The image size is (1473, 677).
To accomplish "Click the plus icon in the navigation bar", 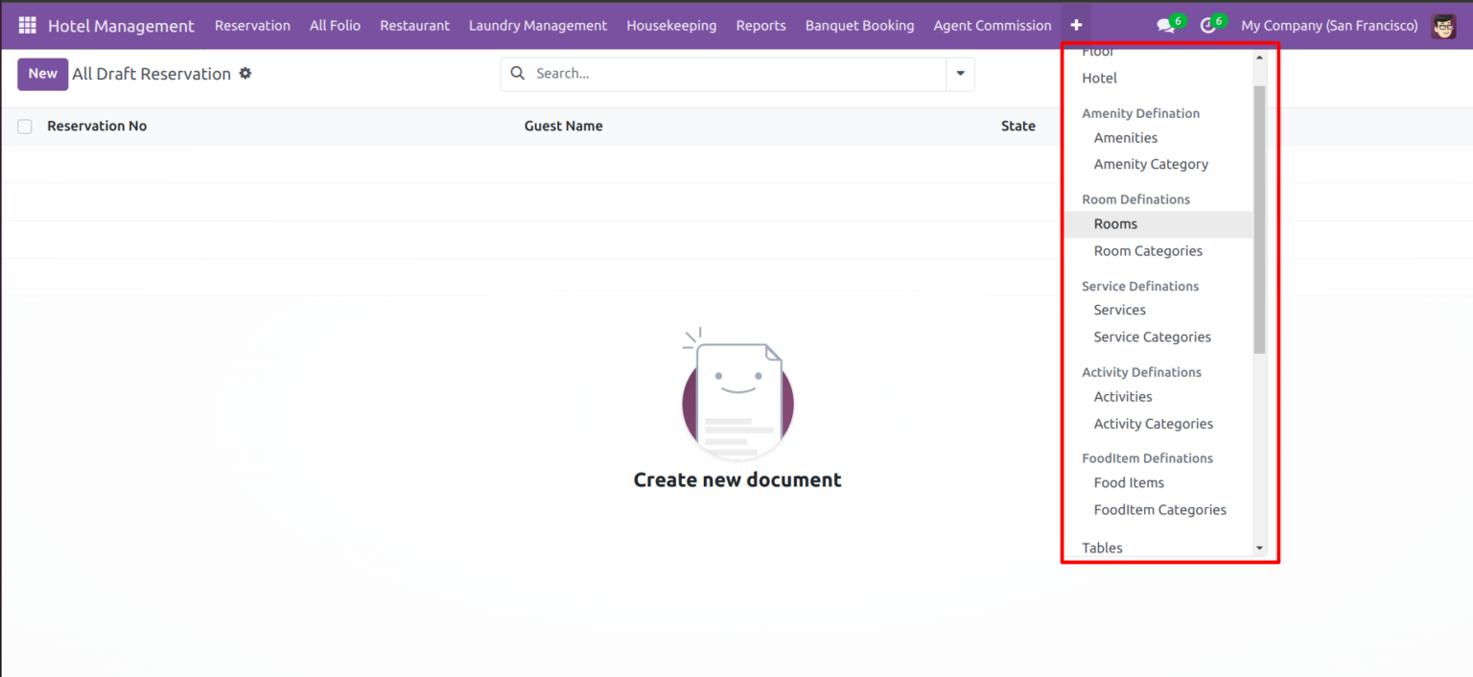I will click(1076, 25).
